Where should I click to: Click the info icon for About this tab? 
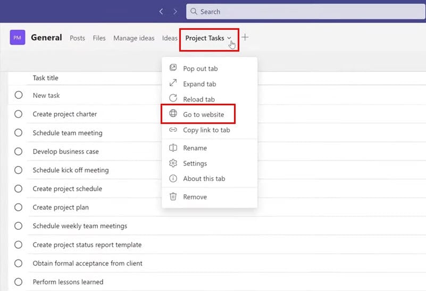pyautogui.click(x=173, y=179)
